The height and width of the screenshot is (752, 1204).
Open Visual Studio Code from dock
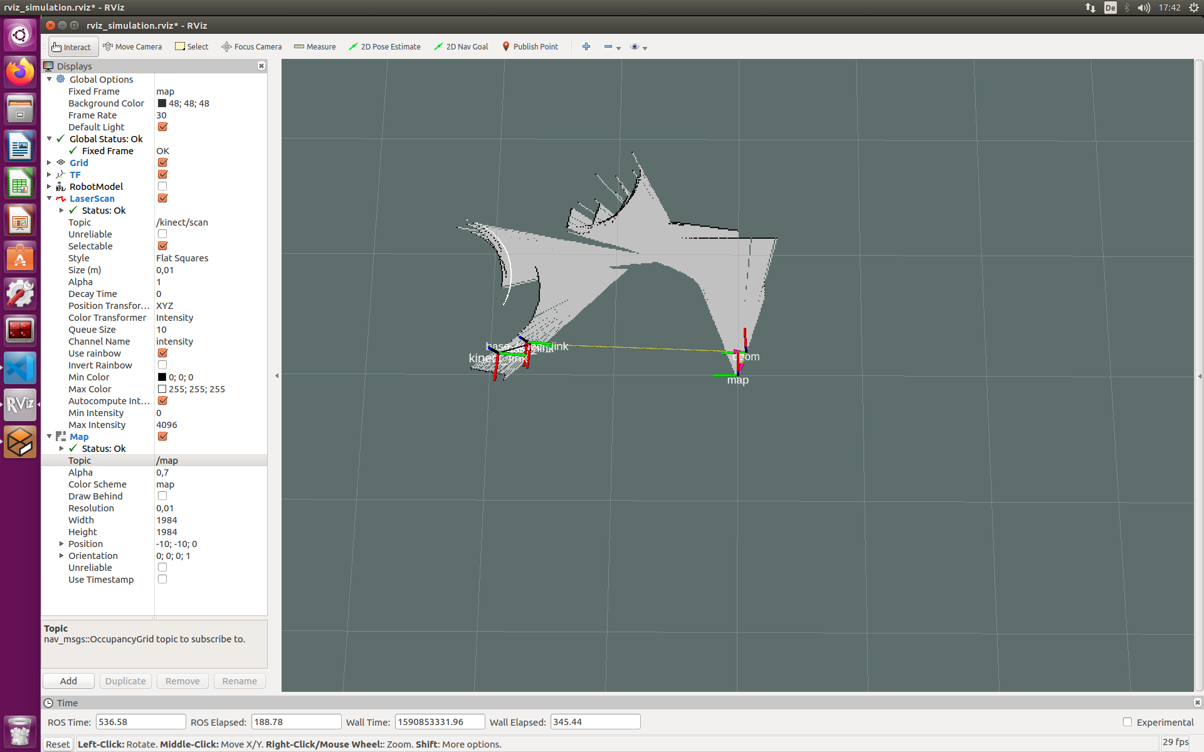[x=20, y=367]
